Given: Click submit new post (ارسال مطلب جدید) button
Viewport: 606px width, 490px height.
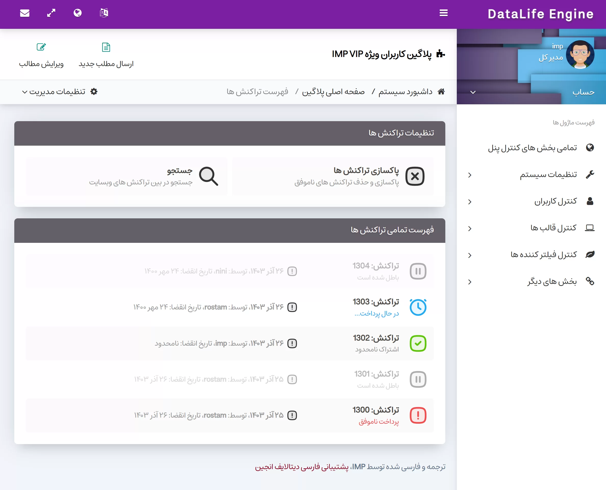Looking at the screenshot, I should coord(106,55).
